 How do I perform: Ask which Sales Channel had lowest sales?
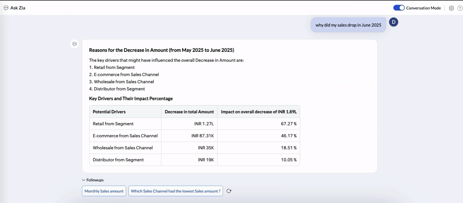[x=175, y=191]
